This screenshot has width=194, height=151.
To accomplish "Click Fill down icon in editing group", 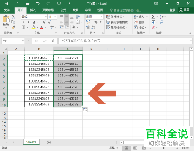I will pyautogui.click(x=153, y=22).
